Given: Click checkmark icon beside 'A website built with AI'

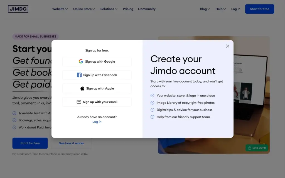Looking at the screenshot, I should (x=14, y=113).
